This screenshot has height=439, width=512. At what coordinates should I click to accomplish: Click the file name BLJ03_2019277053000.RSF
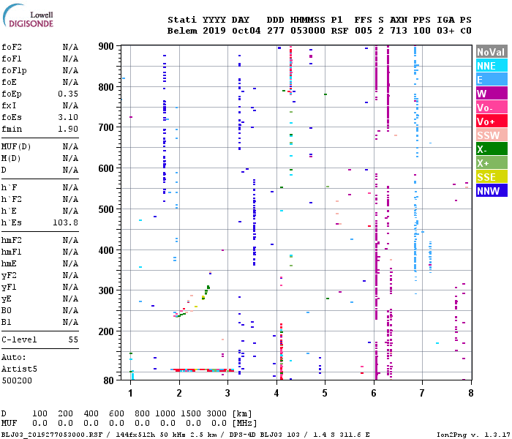click(52, 435)
